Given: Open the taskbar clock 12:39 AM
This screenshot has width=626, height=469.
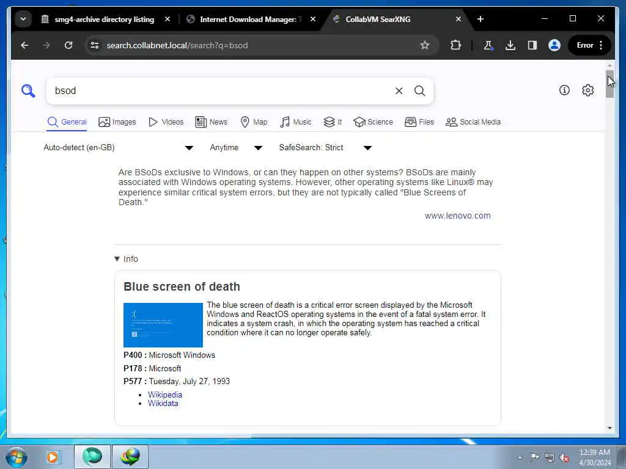Looking at the screenshot, I should [x=594, y=457].
